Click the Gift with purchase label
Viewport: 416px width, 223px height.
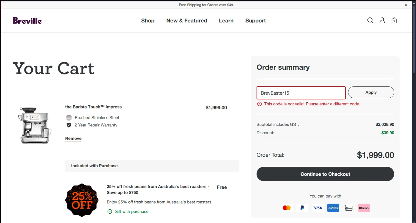(x=131, y=212)
